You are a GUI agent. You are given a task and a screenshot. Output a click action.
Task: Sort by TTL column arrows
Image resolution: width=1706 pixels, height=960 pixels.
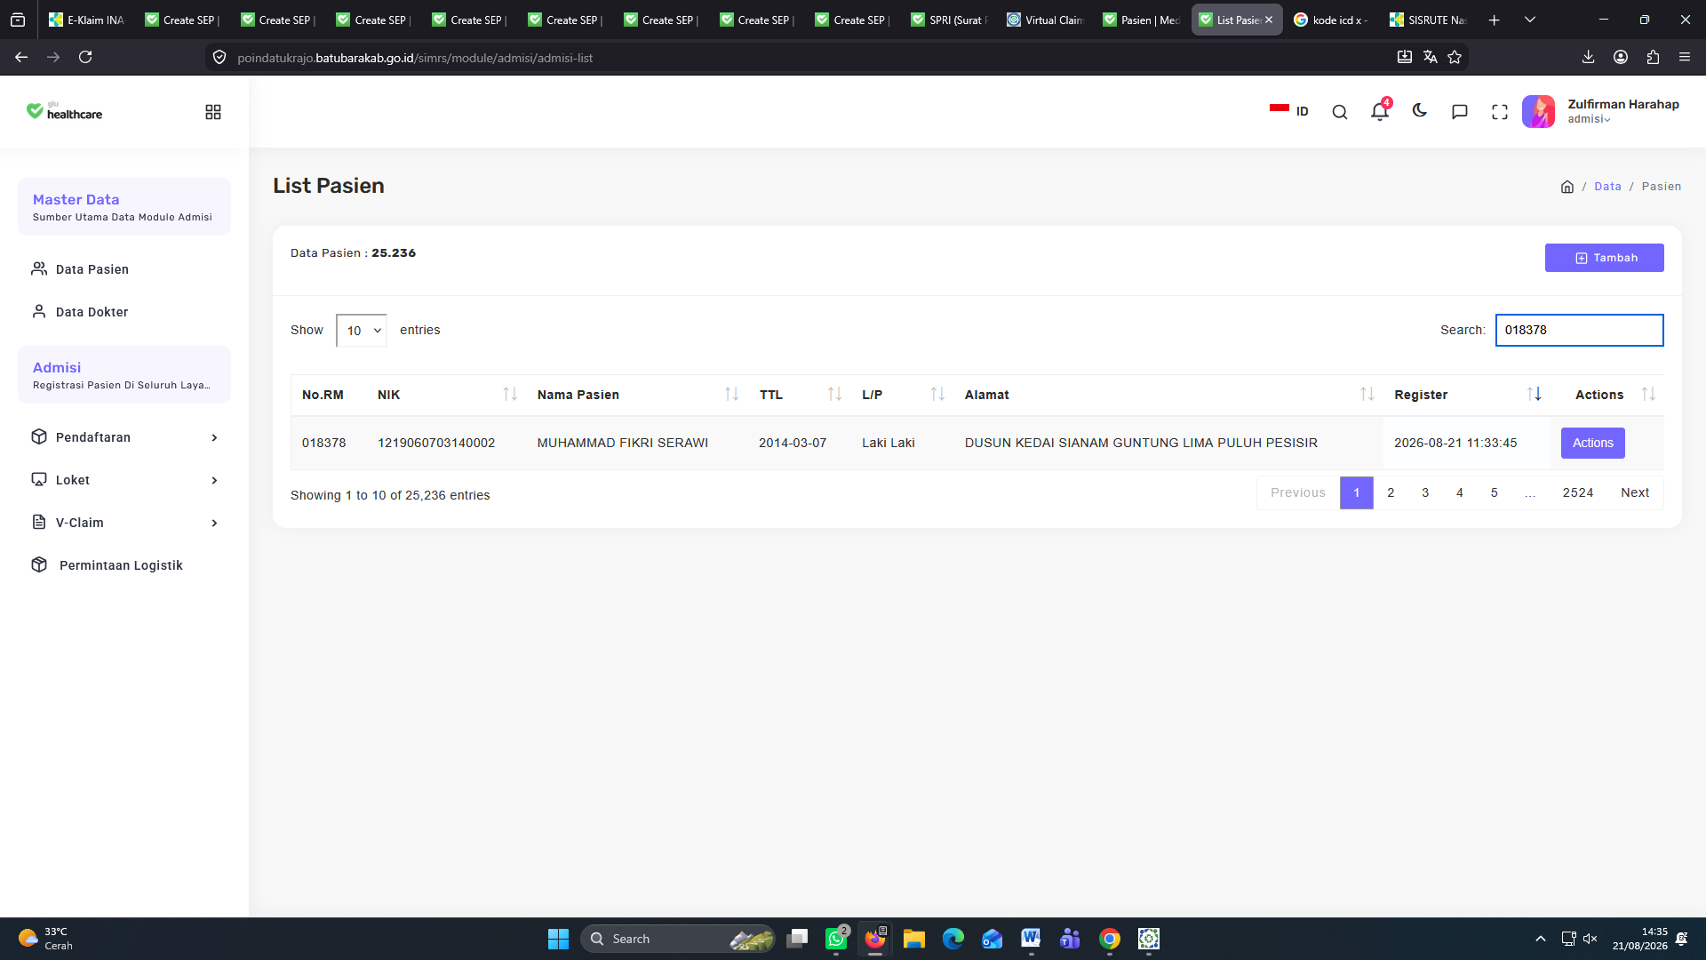pos(834,395)
